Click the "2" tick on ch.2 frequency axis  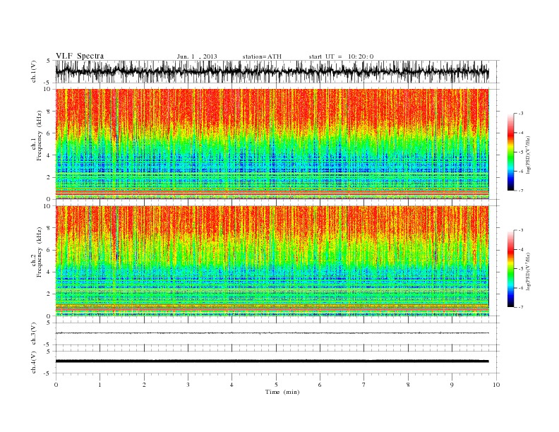(x=49, y=294)
